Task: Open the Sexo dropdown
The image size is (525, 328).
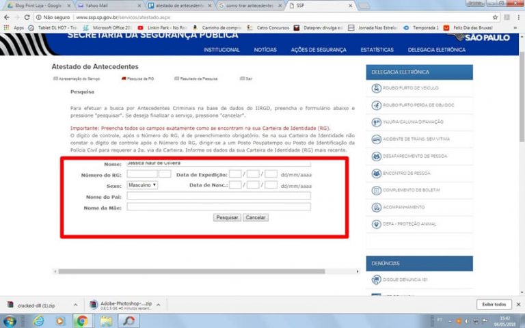Action: [142, 184]
